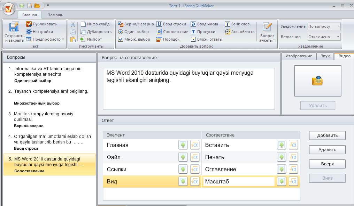The width and height of the screenshot is (354, 206).
Task: Click into the question text field
Action: 189,89
